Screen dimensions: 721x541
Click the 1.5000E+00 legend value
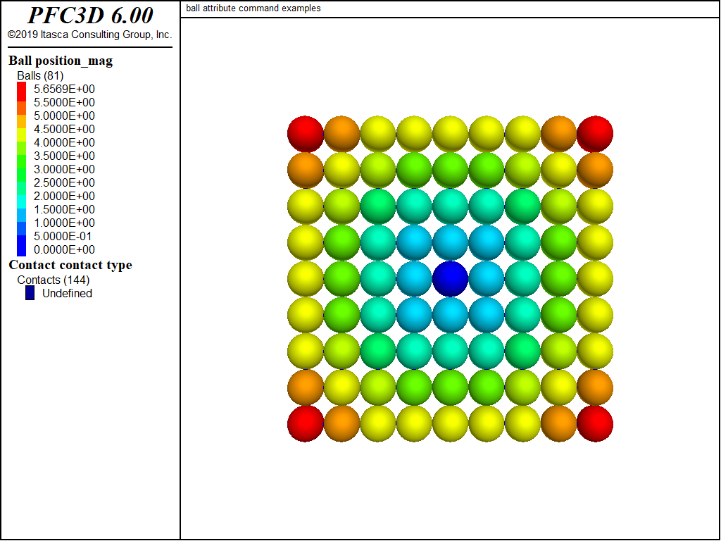pyautogui.click(x=64, y=209)
